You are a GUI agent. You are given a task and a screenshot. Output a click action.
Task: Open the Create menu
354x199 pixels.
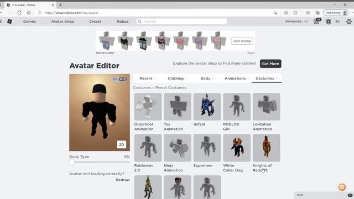95,22
